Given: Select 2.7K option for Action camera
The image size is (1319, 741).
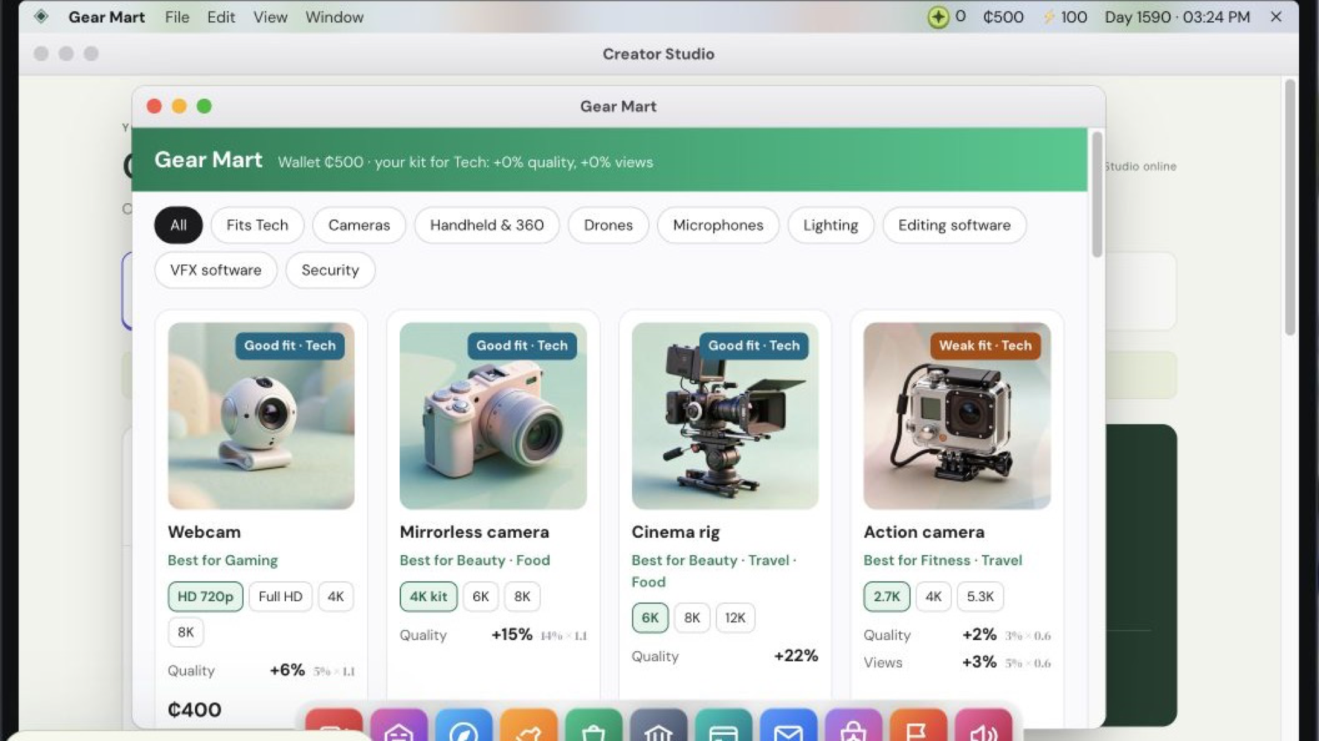Looking at the screenshot, I should coord(886,596).
